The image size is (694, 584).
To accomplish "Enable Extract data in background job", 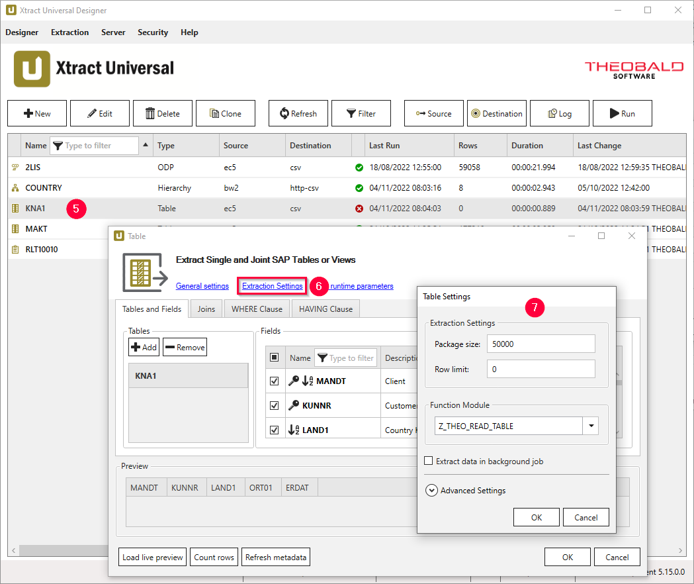I will tap(429, 461).
